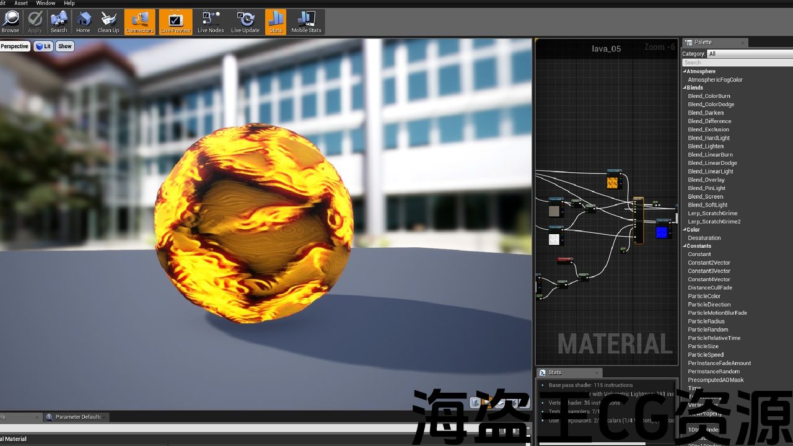Select the blue texture node in graph

tap(662, 232)
